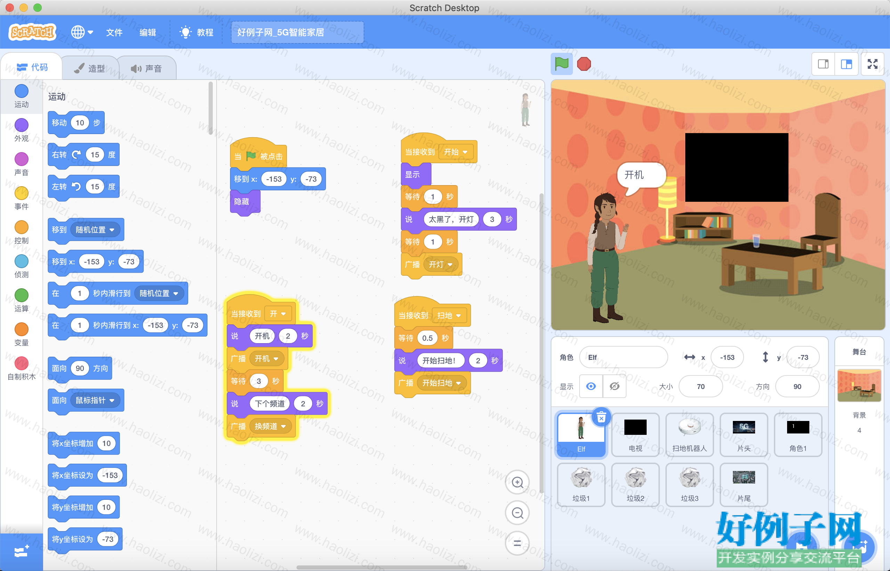
Task: Open the 开灯 broadcast dropdown
Action: tap(441, 264)
